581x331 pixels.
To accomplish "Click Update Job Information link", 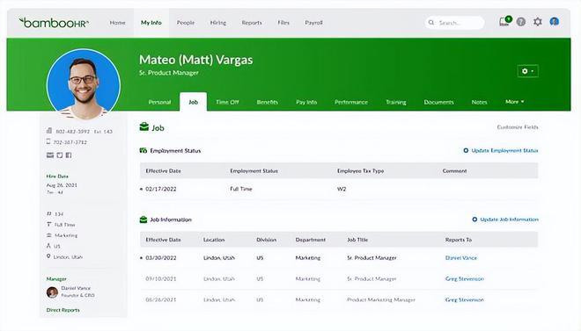I will click(x=505, y=219).
